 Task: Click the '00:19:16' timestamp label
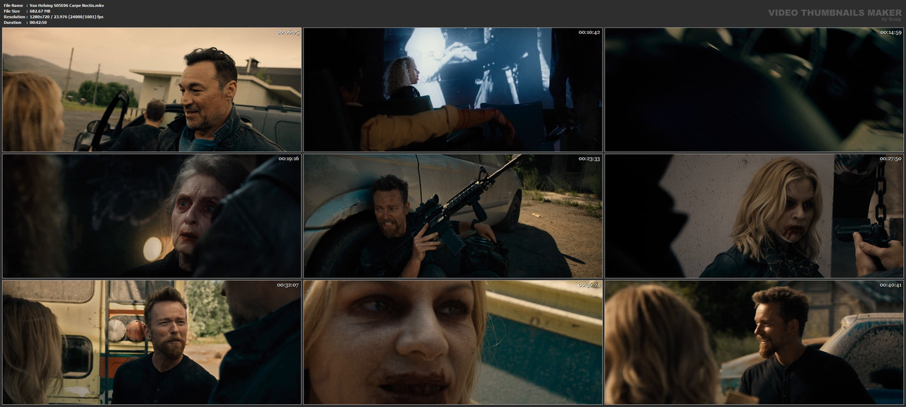point(288,159)
